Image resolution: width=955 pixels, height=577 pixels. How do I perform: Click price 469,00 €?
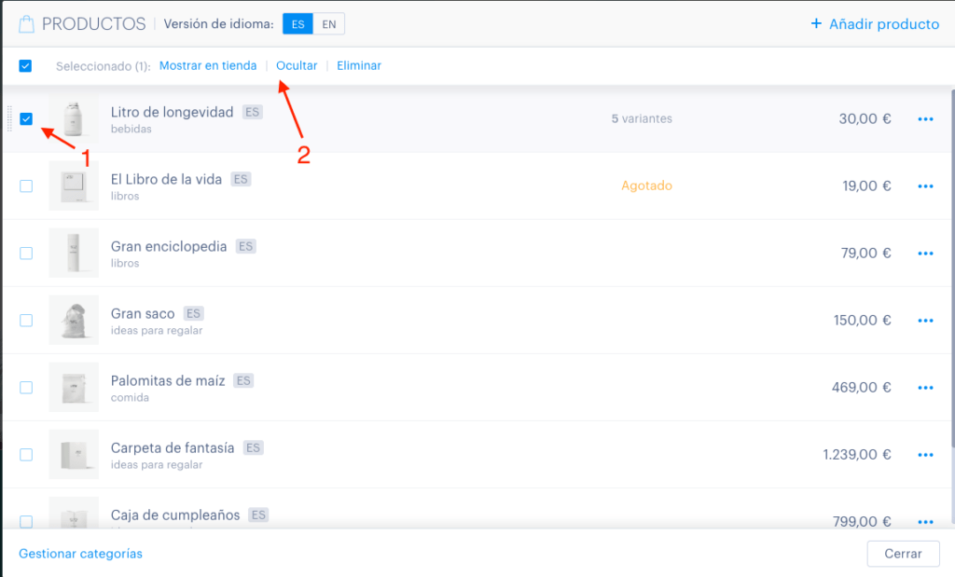[x=862, y=387]
